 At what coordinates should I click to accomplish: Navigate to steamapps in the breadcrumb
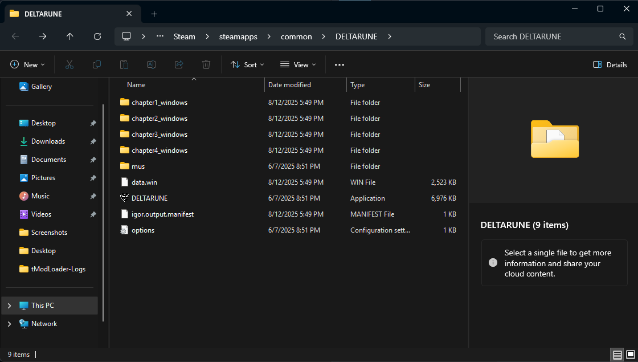tap(238, 36)
